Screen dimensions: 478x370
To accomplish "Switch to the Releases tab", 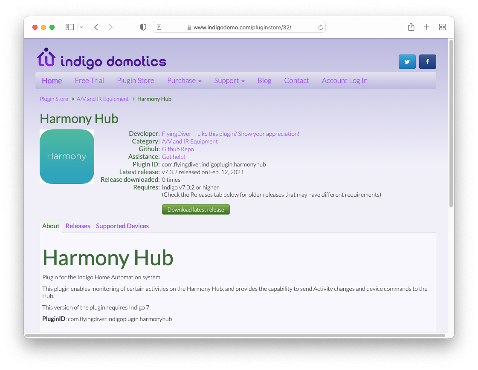I will pyautogui.click(x=78, y=226).
